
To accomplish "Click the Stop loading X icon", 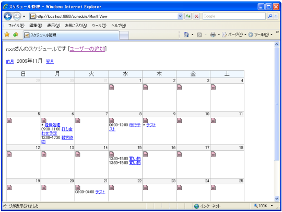I will tap(196, 16).
